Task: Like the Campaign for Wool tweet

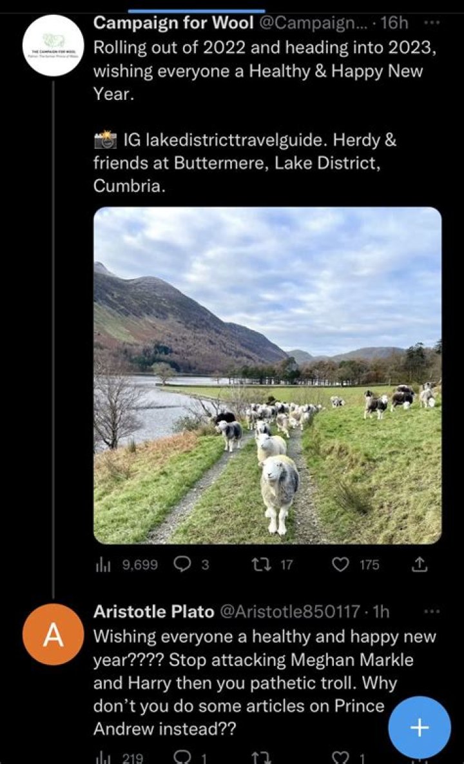Action: point(340,565)
